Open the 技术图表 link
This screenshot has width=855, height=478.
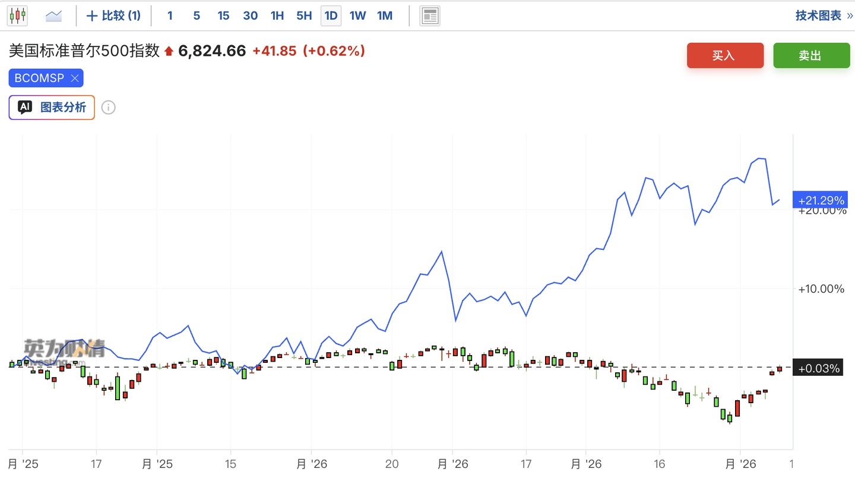[x=824, y=15]
